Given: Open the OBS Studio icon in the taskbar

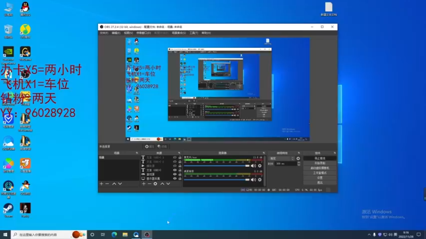Looking at the screenshot, I should point(147,235).
